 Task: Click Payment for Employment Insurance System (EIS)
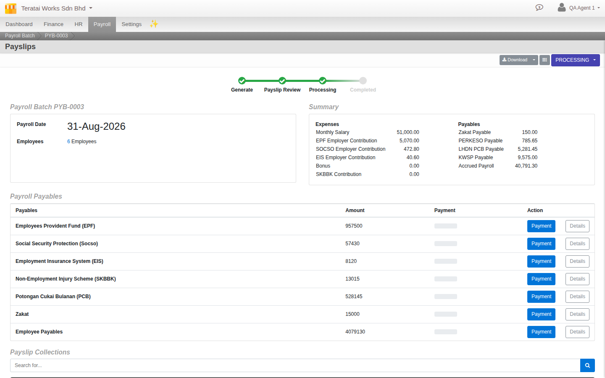[x=541, y=261]
